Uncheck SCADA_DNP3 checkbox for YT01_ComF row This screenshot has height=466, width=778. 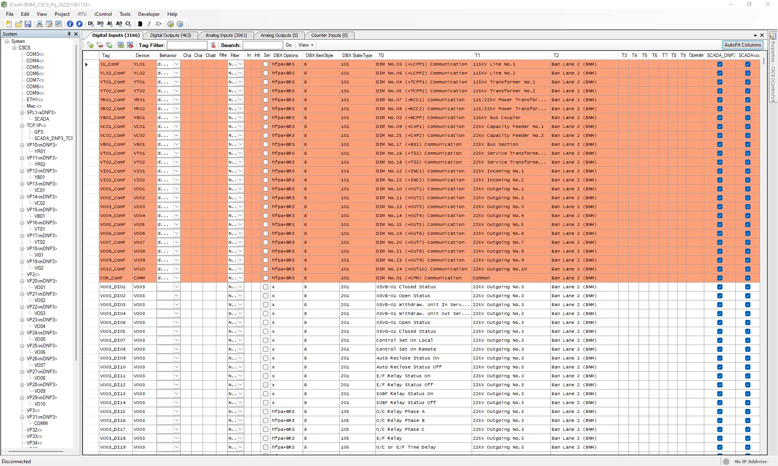pos(720,82)
